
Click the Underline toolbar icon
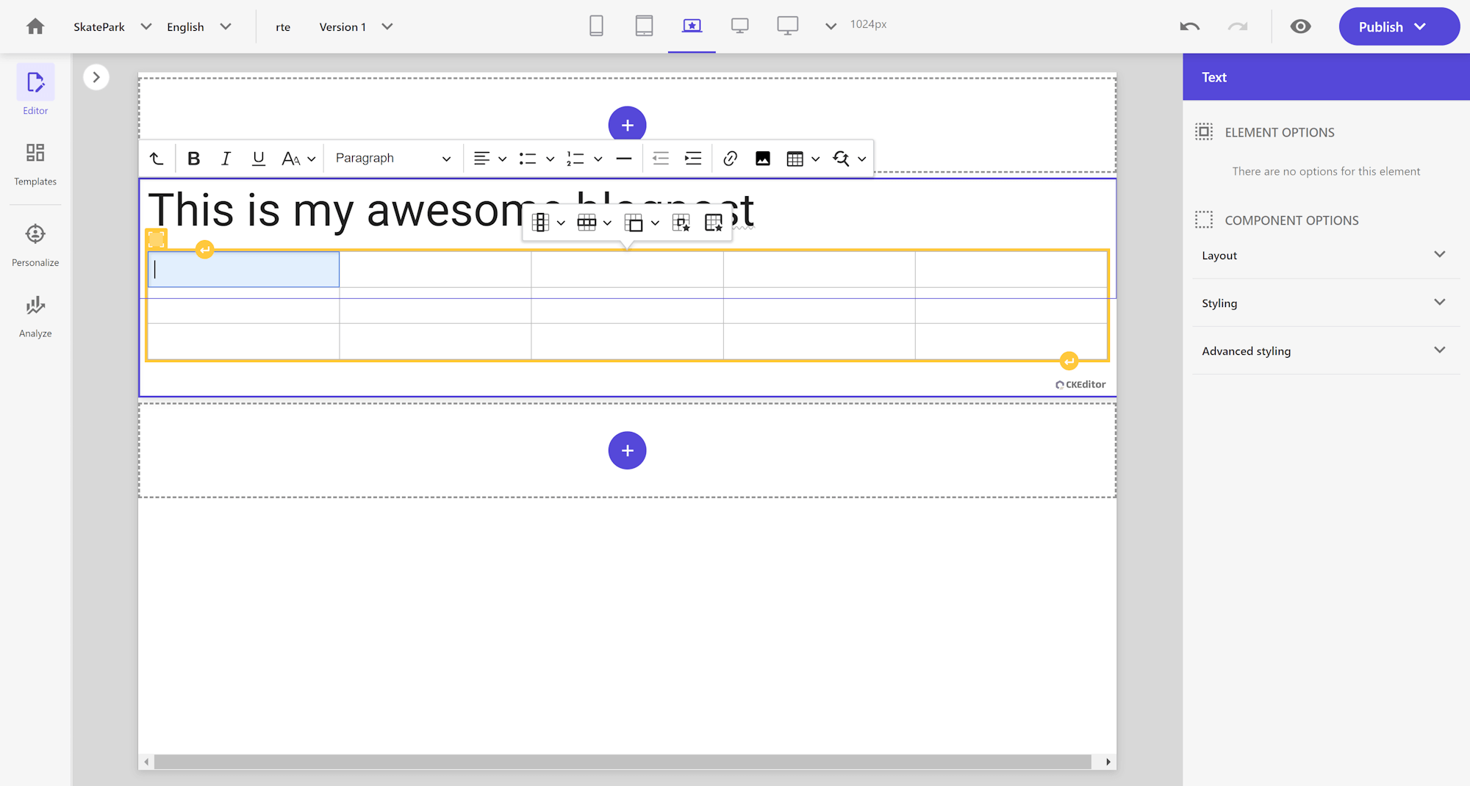258,159
